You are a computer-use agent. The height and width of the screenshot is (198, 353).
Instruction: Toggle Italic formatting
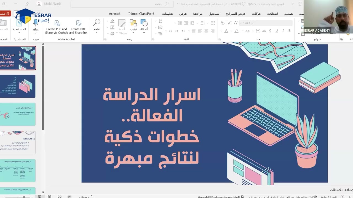[283, 31]
